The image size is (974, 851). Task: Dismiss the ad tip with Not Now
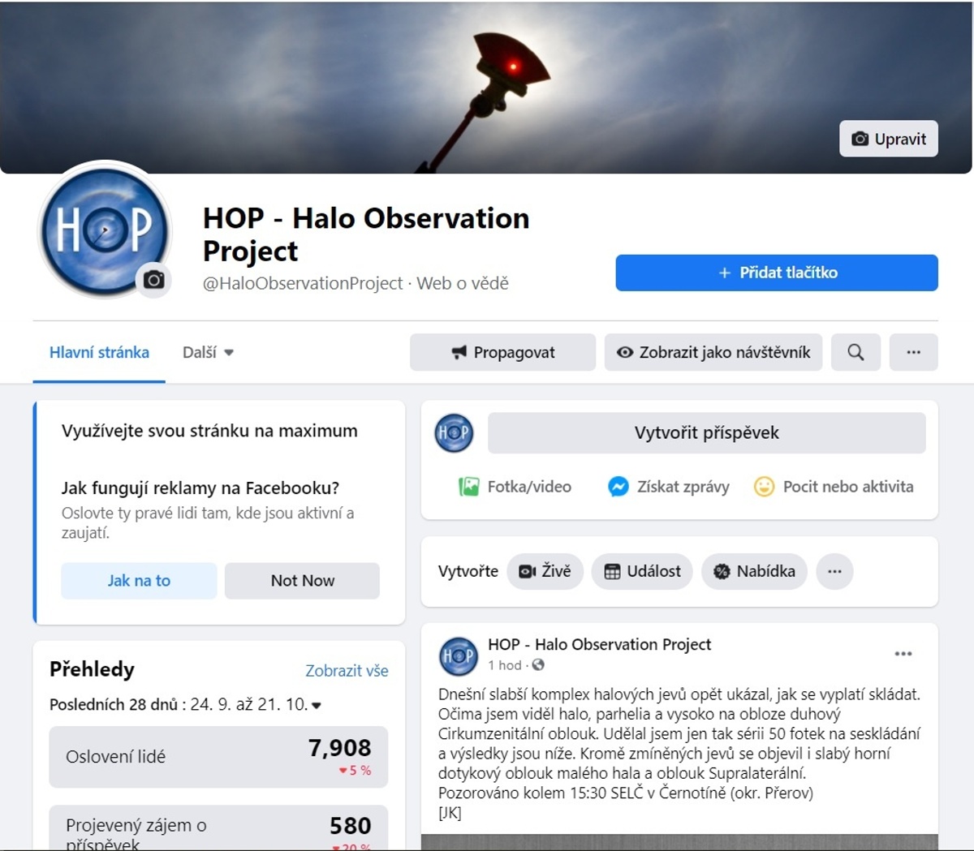302,581
